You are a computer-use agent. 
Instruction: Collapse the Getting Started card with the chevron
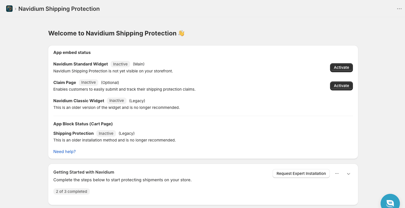click(349, 174)
